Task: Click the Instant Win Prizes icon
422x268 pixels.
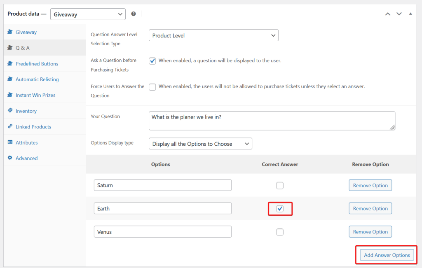Action: pos(10,95)
